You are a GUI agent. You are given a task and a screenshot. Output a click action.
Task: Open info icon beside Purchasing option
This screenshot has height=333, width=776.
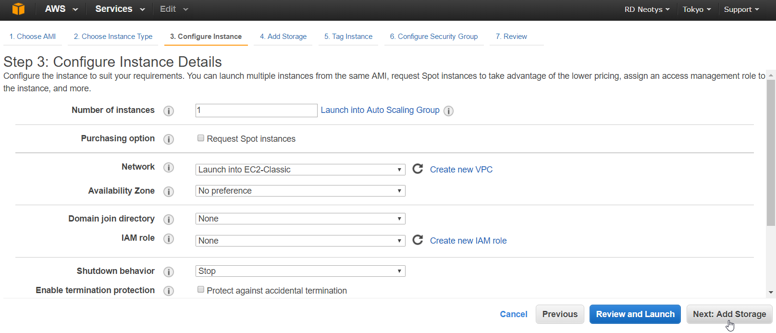169,139
